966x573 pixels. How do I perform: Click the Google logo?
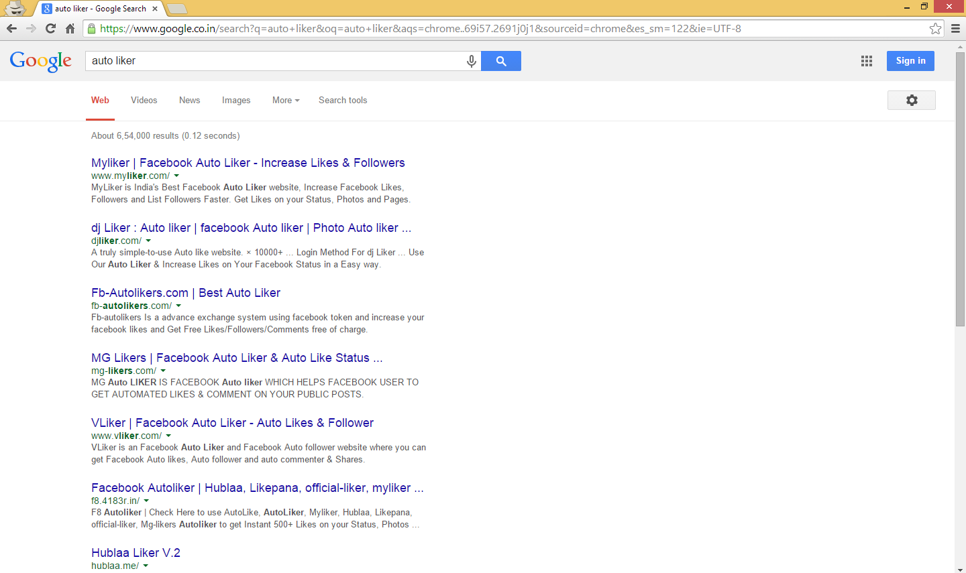click(41, 61)
